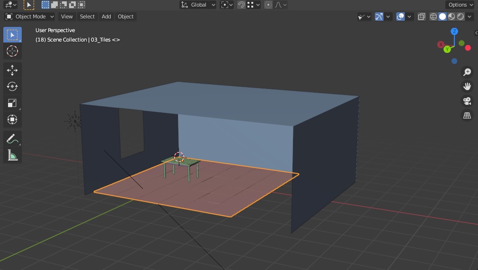Screen dimensions: 478x270
Task: Open the Object Mode dropdown
Action: 30,17
